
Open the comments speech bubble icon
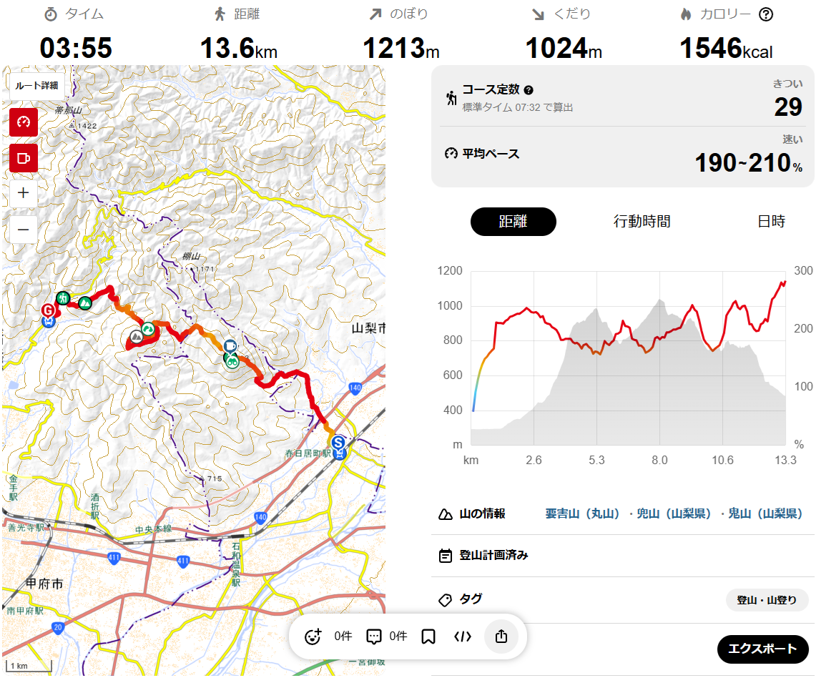(x=373, y=637)
